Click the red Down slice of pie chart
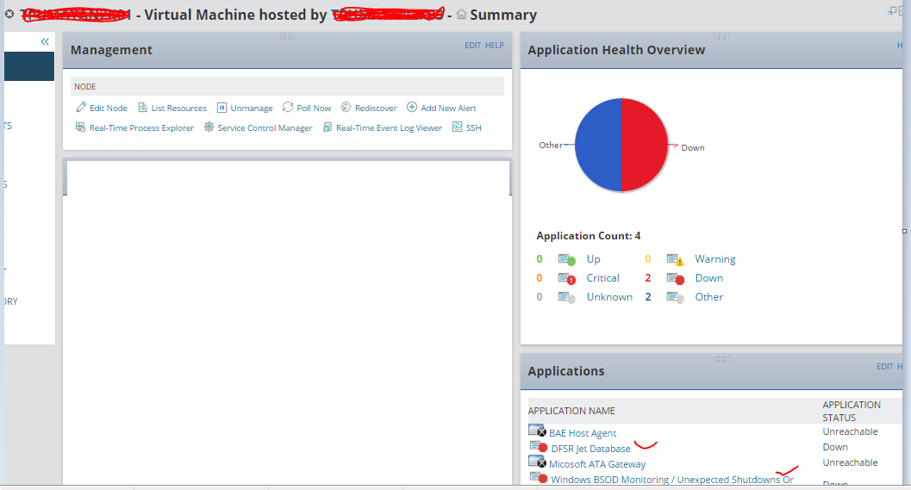Viewport: 911px width, 490px height. (645, 145)
